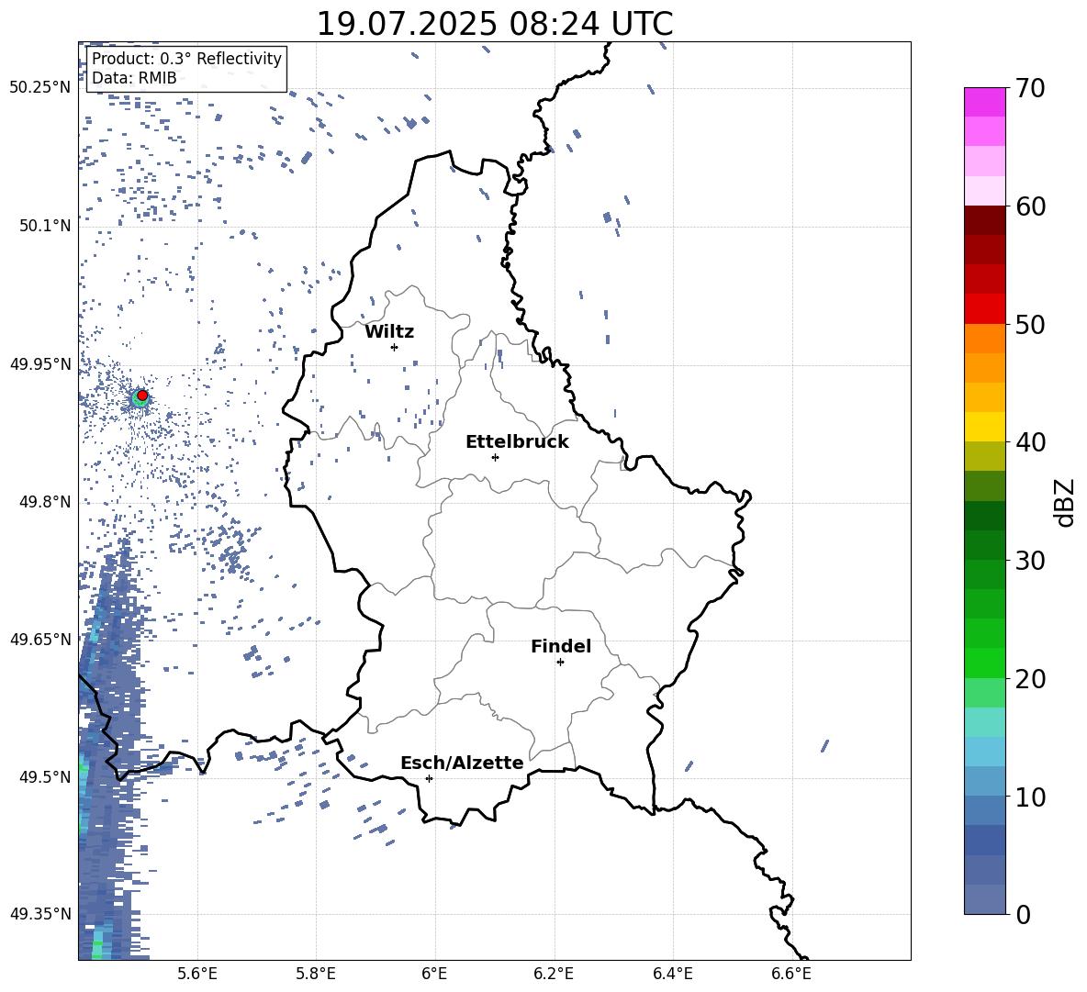Click the dark maroon colorbar segment below 60

click(984, 220)
